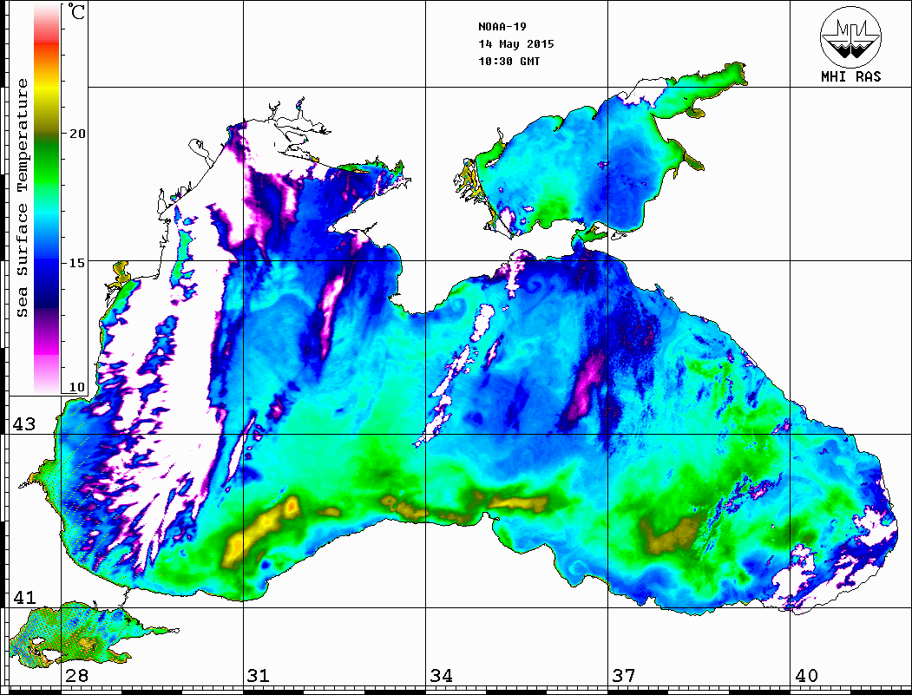Click longitude label 31
Image resolution: width=912 pixels, height=695 pixels.
click(x=259, y=675)
